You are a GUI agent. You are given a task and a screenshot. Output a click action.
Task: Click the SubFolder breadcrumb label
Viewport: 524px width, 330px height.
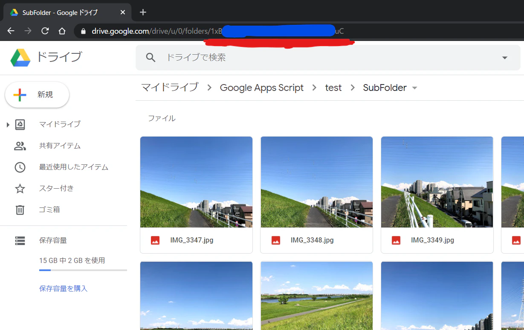385,88
